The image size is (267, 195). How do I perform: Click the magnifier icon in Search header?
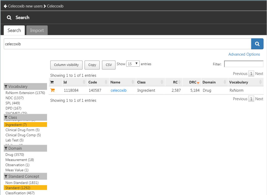(9, 18)
